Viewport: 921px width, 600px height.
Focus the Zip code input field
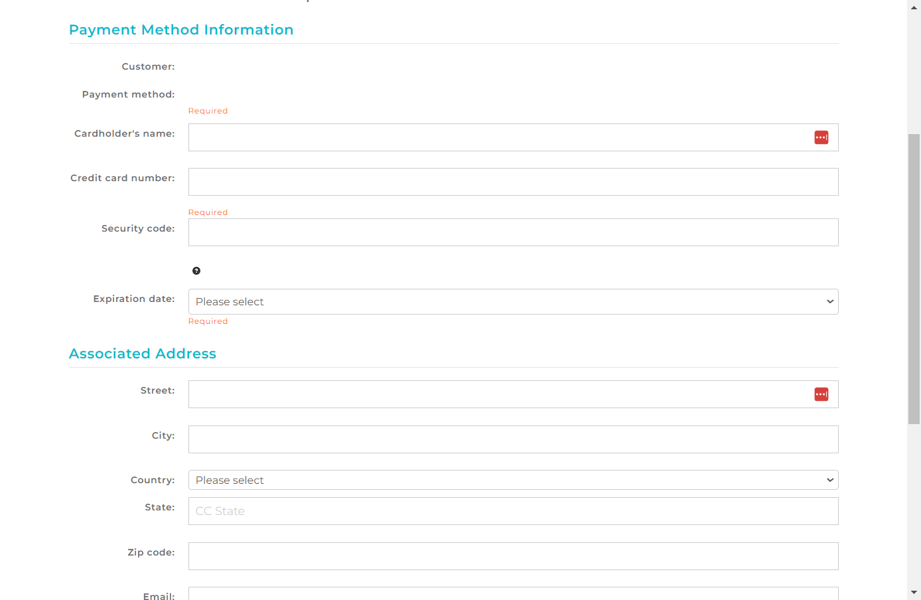pos(514,556)
